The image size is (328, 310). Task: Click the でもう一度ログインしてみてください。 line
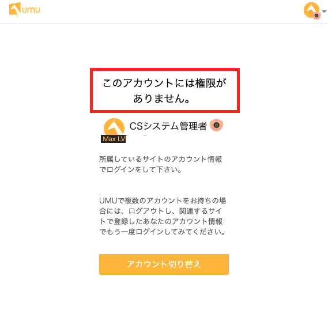[162, 232]
